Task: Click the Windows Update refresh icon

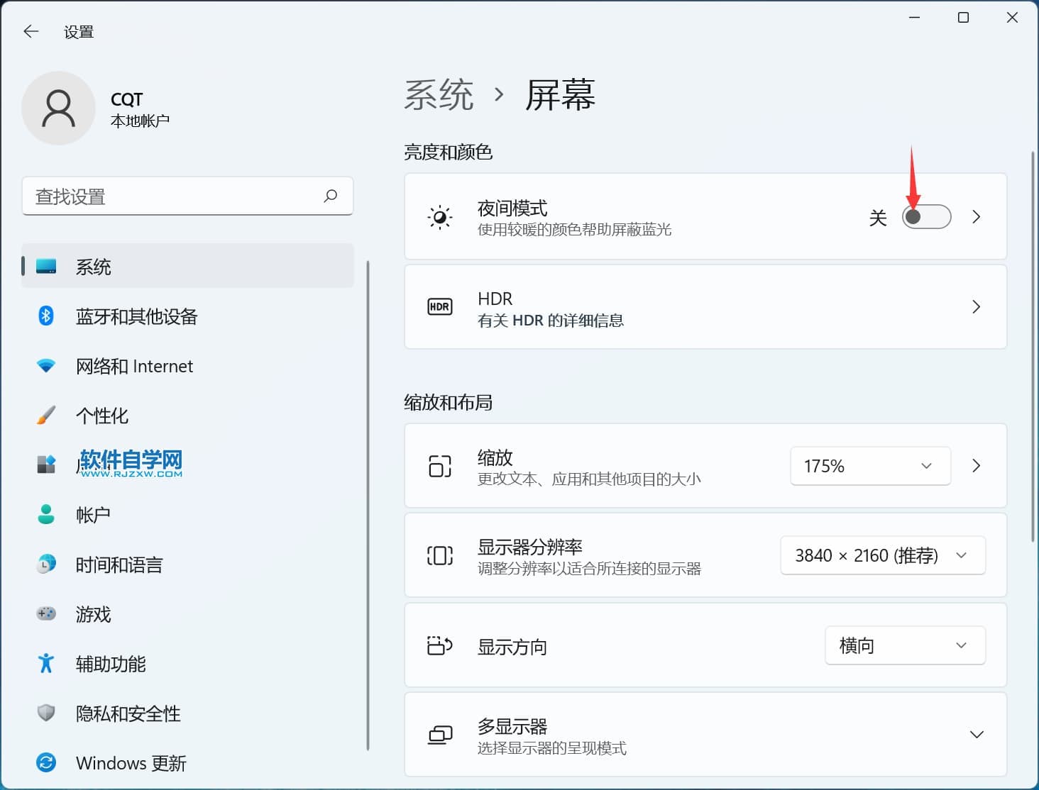Action: click(46, 763)
